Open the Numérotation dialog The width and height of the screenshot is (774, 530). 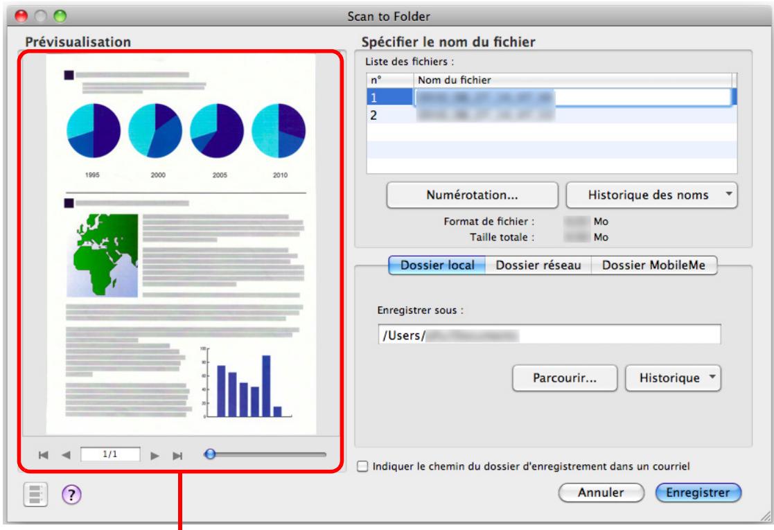473,195
